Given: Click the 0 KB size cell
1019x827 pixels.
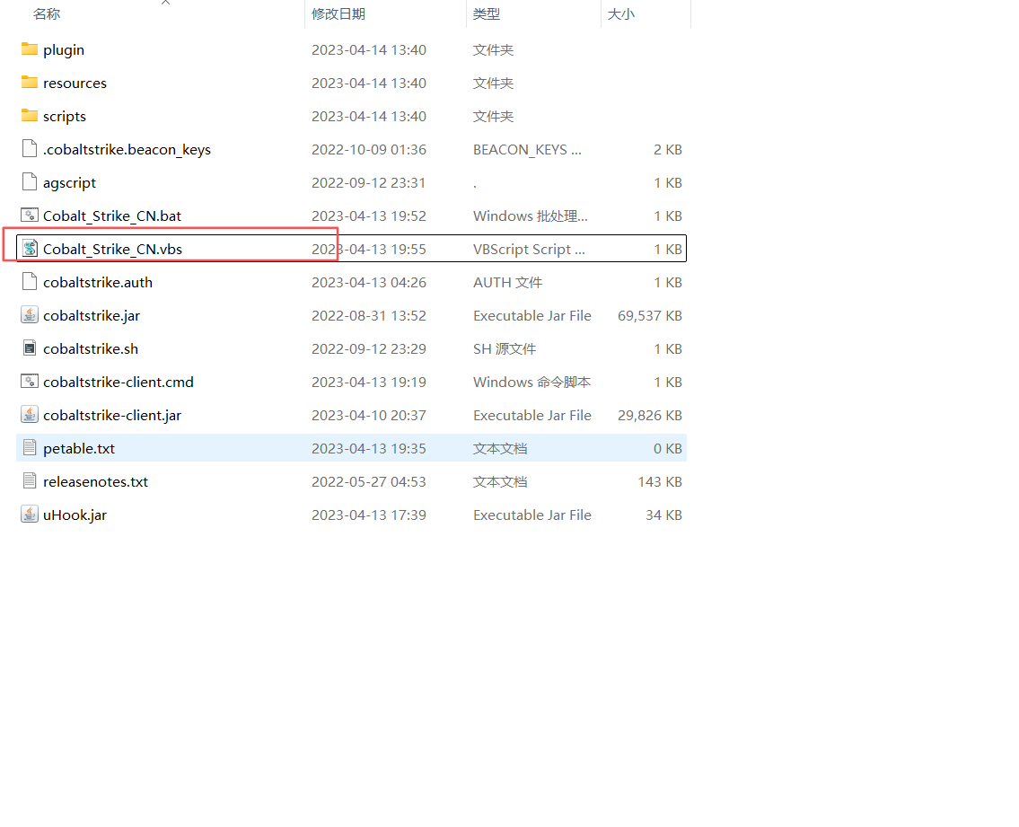Looking at the screenshot, I should [x=667, y=448].
